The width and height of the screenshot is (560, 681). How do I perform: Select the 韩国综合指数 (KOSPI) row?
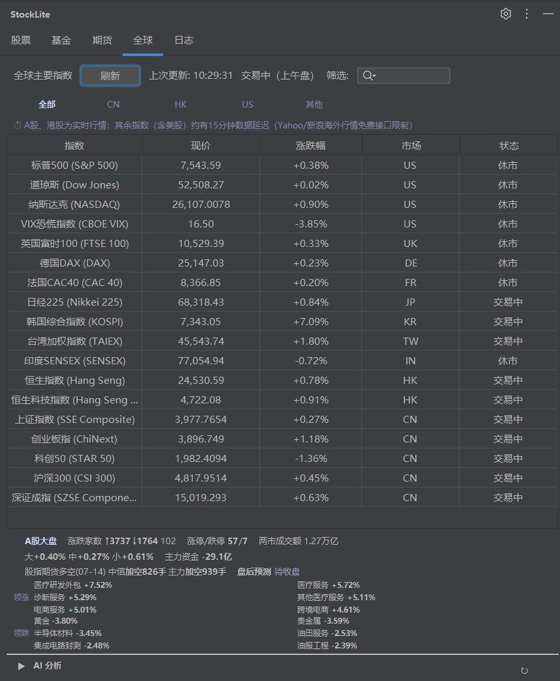tap(282, 321)
